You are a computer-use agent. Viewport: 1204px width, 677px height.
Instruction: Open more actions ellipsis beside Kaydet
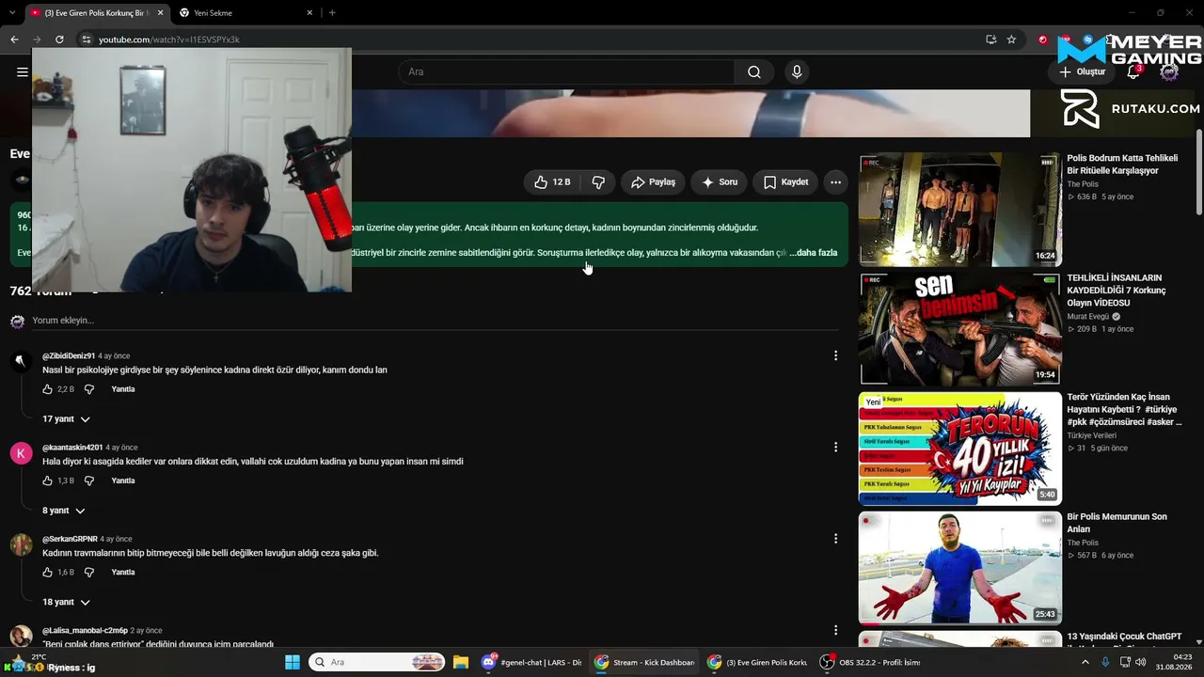(835, 182)
